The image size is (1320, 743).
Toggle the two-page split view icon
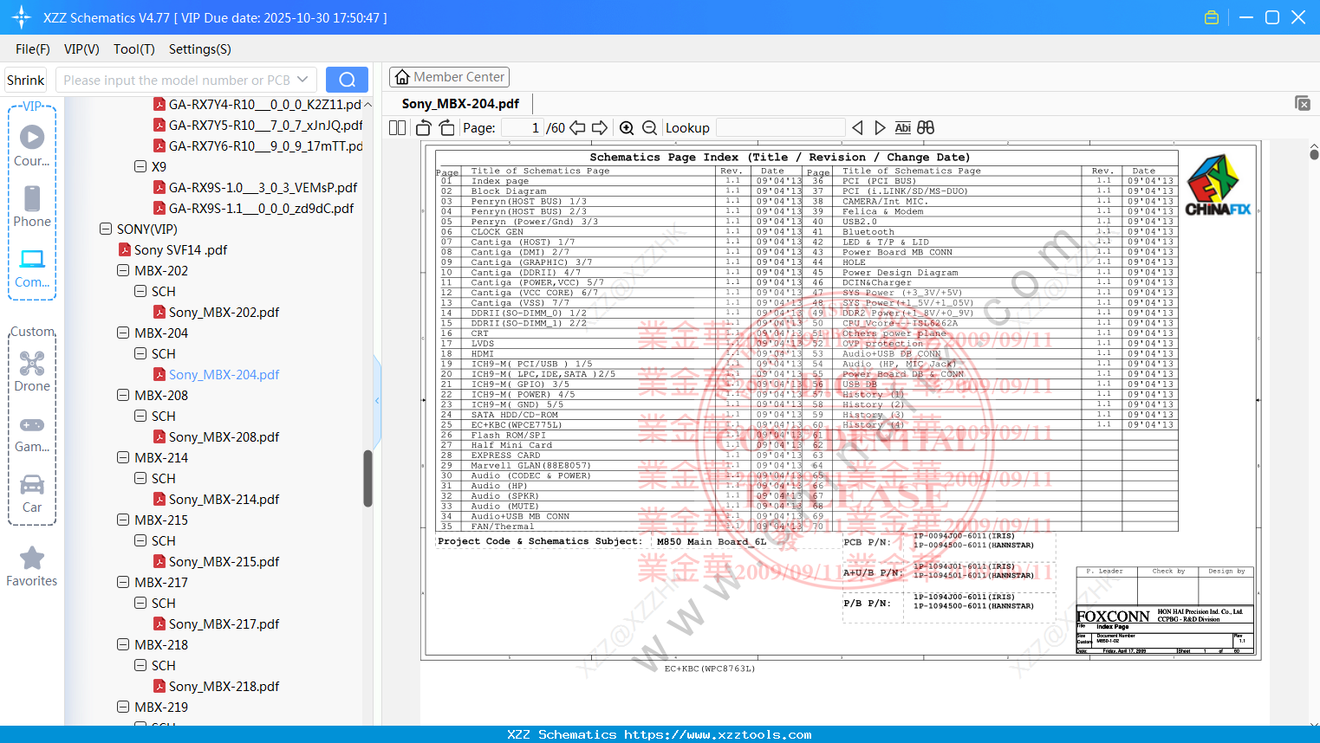coord(398,128)
